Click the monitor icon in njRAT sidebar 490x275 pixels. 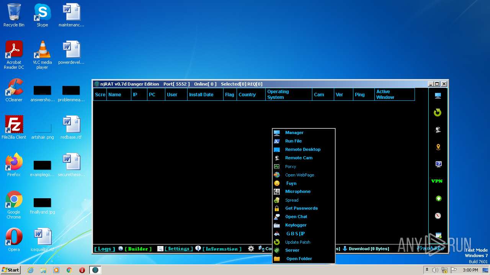pos(438,95)
